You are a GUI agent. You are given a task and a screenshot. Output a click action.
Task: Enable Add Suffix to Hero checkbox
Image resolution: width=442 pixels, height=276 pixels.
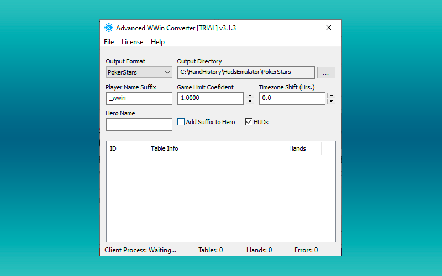click(181, 122)
